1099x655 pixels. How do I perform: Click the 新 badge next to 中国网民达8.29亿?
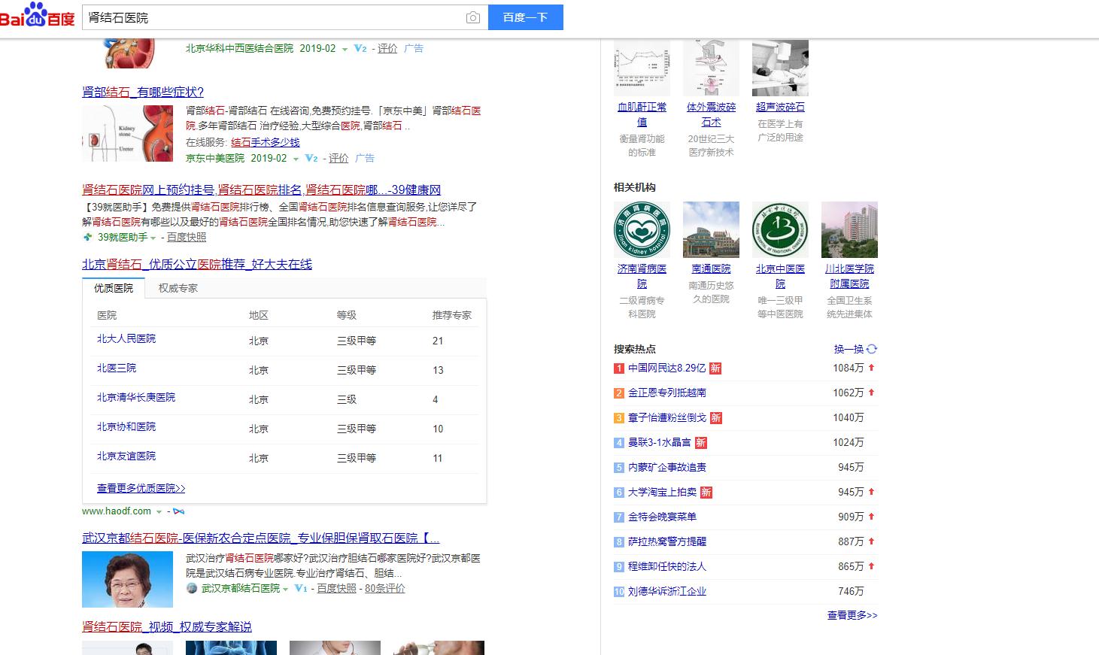[715, 368]
